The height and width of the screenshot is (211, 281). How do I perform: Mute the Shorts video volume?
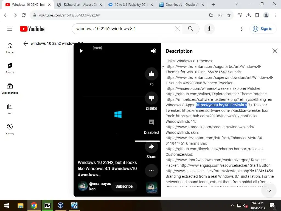(154, 51)
